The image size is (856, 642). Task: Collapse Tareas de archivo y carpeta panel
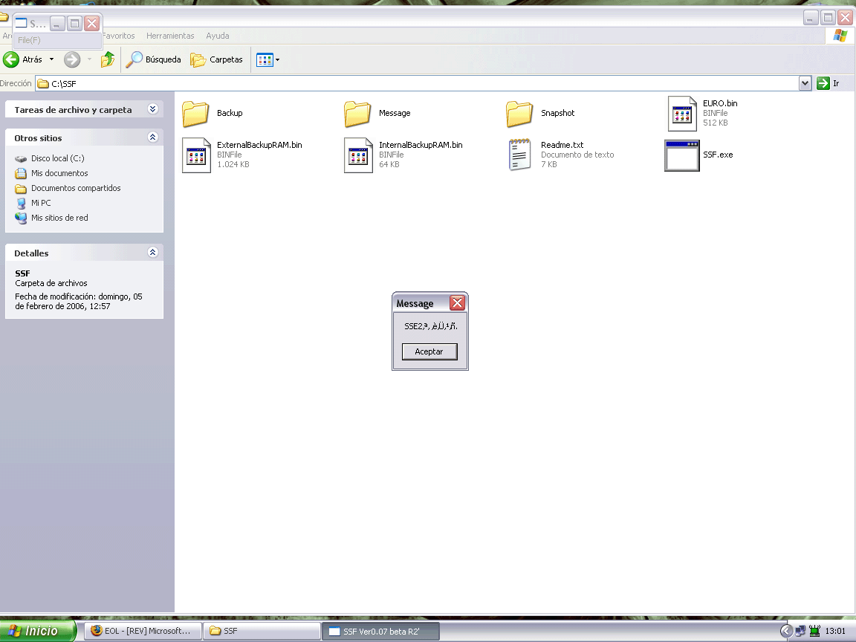(x=153, y=109)
